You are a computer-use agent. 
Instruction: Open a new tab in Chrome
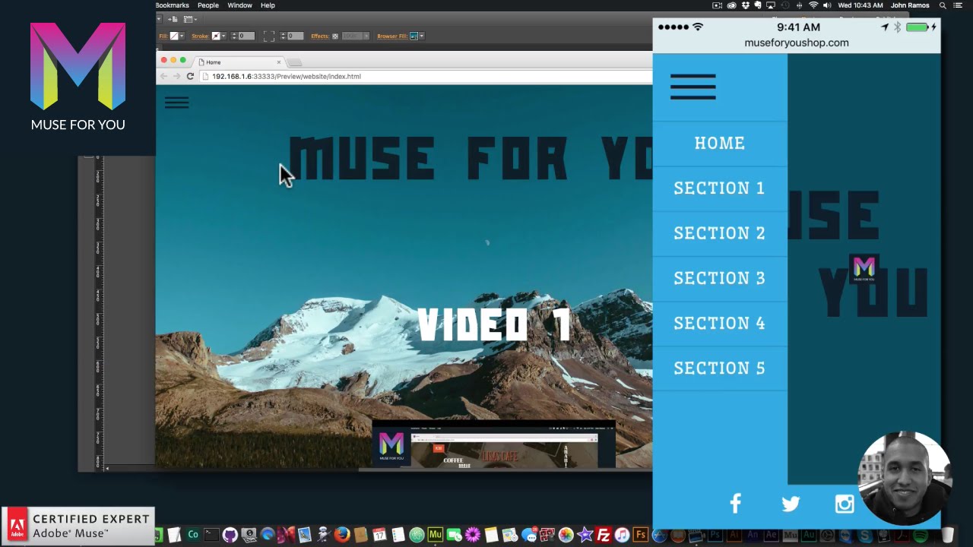coord(295,62)
